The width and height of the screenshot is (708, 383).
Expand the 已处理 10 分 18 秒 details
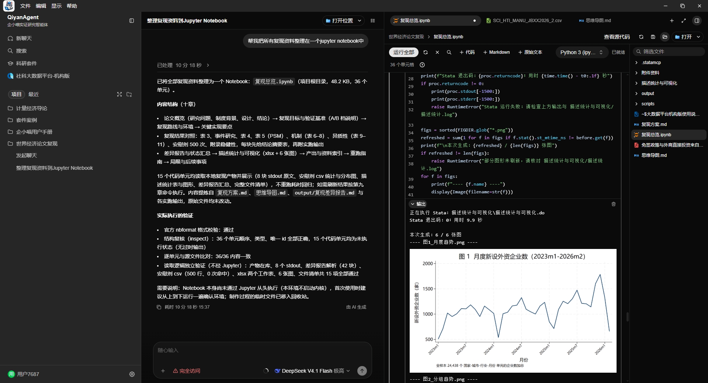coord(183,65)
